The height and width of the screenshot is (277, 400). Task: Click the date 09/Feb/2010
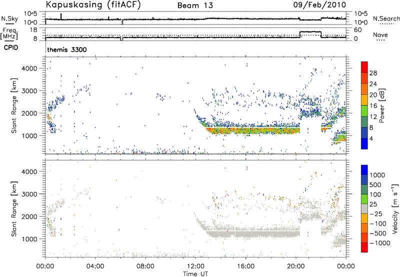[319, 5]
